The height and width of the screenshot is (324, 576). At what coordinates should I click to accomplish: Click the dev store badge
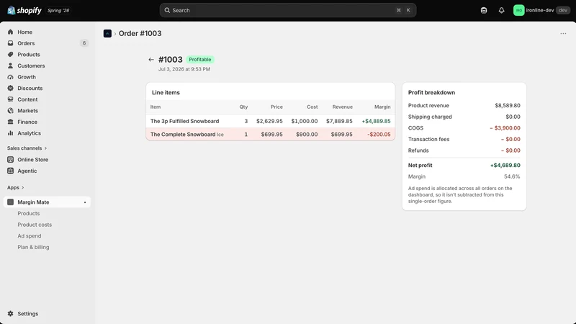point(563,10)
